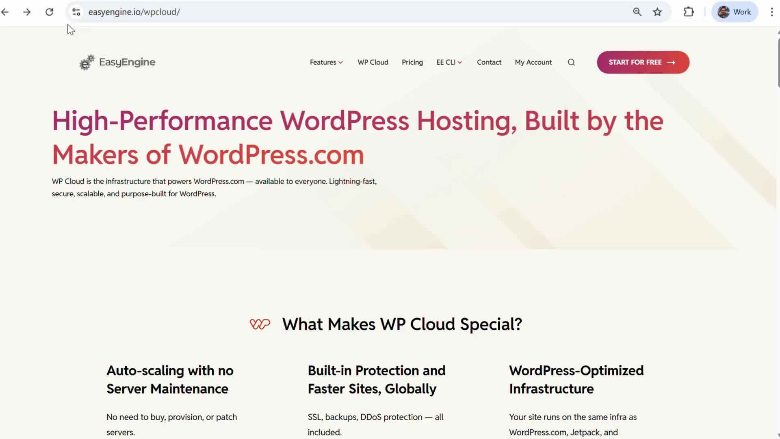Click the browser back arrow
This screenshot has height=439, width=780.
click(x=5, y=12)
